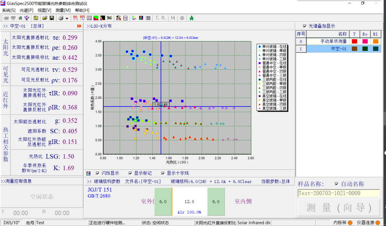Click the document with sliders icon
The width and height of the screenshot is (386, 226).
(x=126, y=18)
